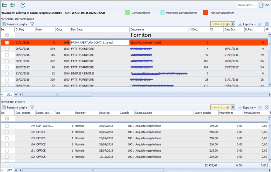Expand the Esporta dropdown in the lower grid
271x172 pixels.
point(247,107)
